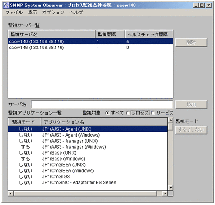Open the ヘルプ menu
This screenshot has height=205, width=215.
(x=76, y=12)
